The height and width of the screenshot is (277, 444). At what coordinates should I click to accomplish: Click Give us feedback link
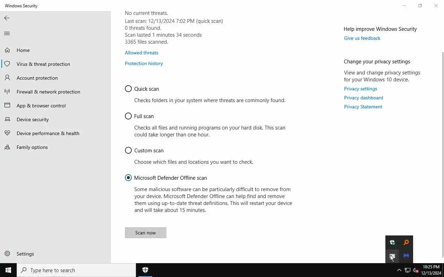click(362, 38)
